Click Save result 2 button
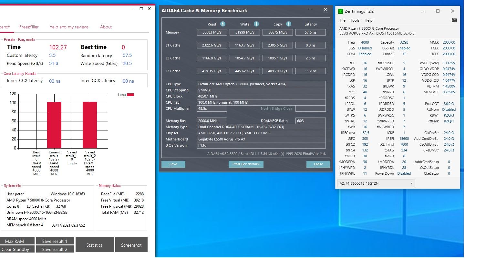The width and height of the screenshot is (496, 279). pyautogui.click(x=55, y=249)
